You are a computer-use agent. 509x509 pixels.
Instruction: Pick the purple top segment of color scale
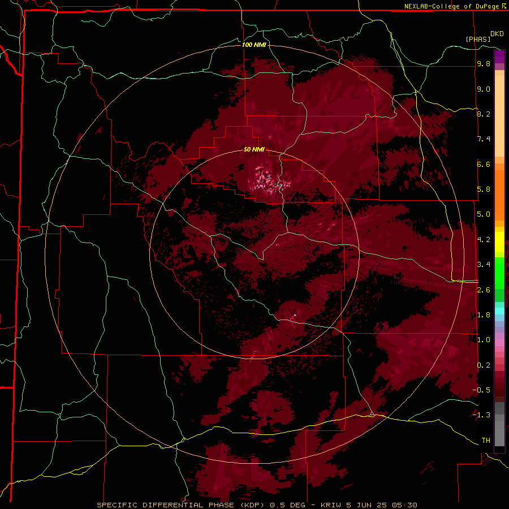tap(499, 57)
